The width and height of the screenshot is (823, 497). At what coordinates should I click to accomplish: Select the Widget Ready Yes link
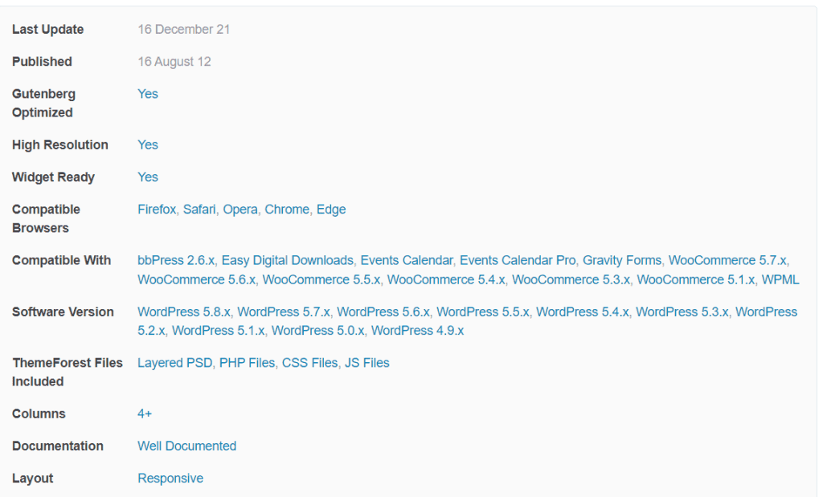click(x=148, y=177)
